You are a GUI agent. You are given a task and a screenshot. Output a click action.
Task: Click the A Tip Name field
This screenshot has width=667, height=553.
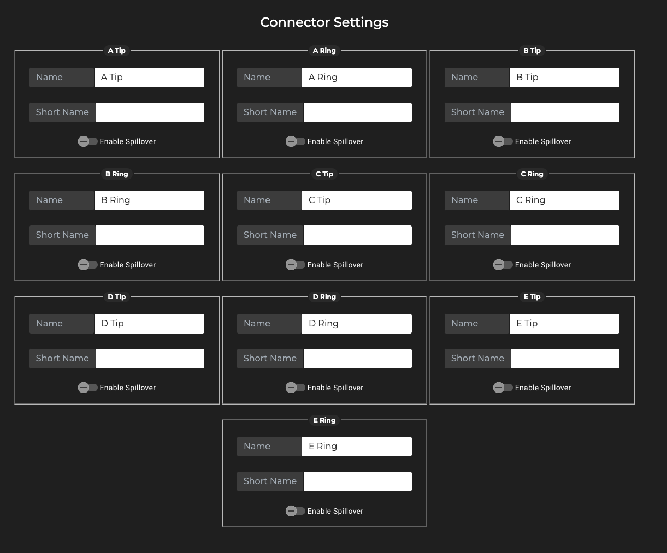[x=149, y=78]
